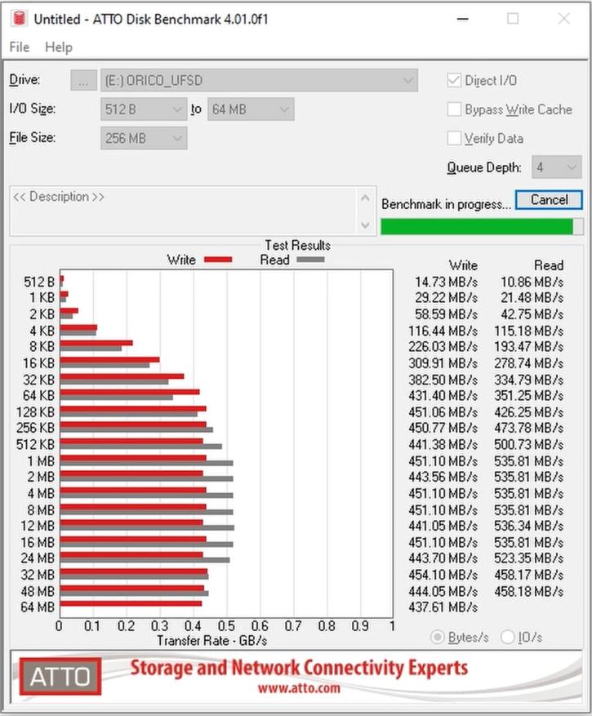
Task: Enable Bypass Write Cache checkbox
Action: (x=454, y=109)
